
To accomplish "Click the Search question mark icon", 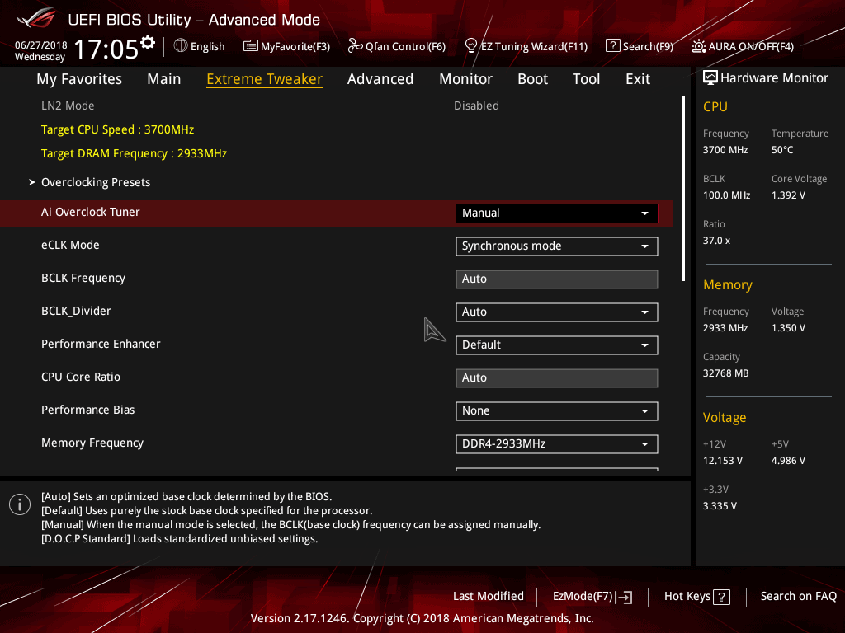I will (613, 46).
